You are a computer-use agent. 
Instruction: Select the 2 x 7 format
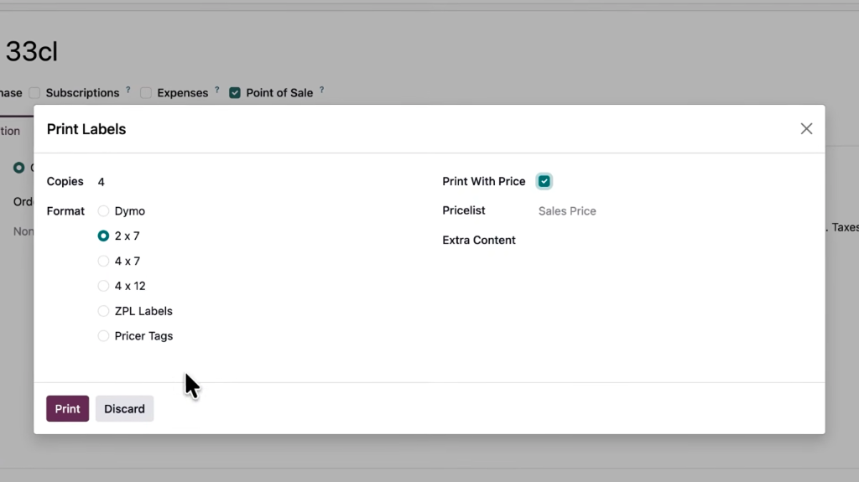point(103,236)
